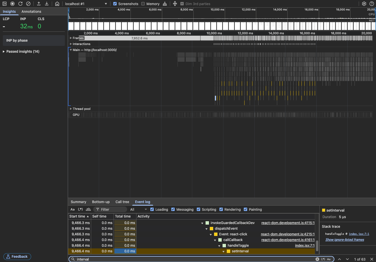This screenshot has height=262, width=376.
Task: Open the help question-mark icon
Action: coord(372,4)
